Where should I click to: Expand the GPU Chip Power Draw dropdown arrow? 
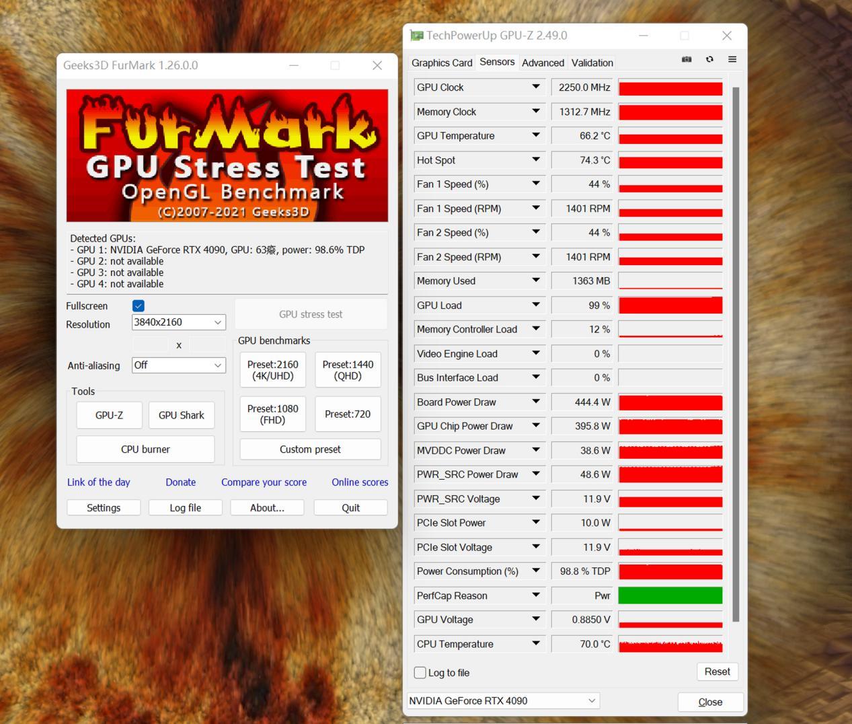point(536,426)
